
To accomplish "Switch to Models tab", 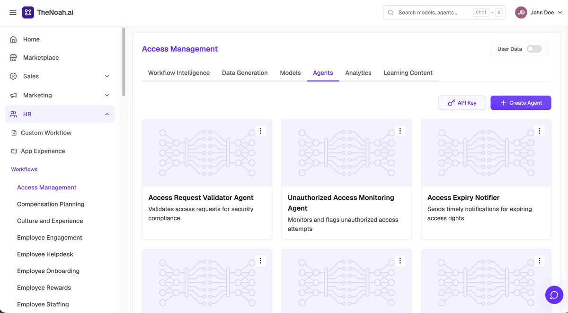I will click(290, 73).
